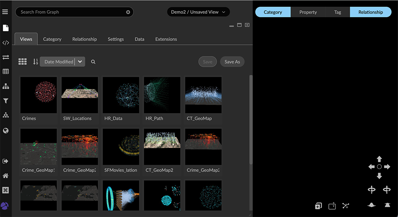Screen dimensions: 398x217
Task: Open the hierarchy layout icon in sidebar
Action: pos(6,86)
